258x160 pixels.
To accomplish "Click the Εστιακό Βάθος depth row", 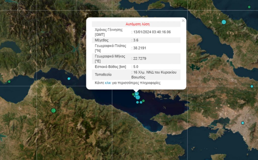I will coord(111,67).
